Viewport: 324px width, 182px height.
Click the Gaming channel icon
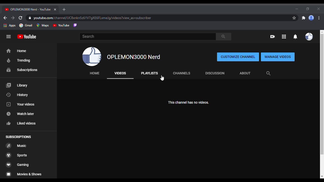coord(9,165)
